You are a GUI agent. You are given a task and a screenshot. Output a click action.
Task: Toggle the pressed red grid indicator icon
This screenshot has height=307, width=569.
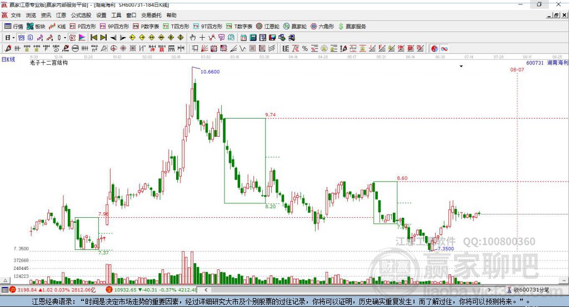click(72, 38)
